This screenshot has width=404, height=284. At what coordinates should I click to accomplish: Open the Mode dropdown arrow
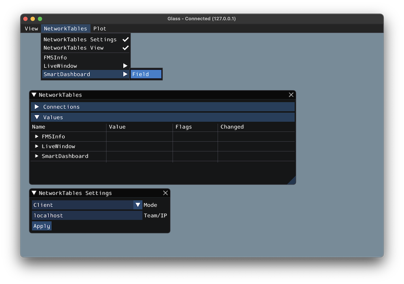[138, 205]
